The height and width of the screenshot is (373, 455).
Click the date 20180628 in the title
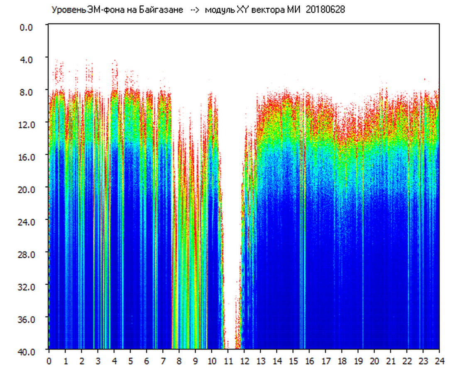point(325,10)
